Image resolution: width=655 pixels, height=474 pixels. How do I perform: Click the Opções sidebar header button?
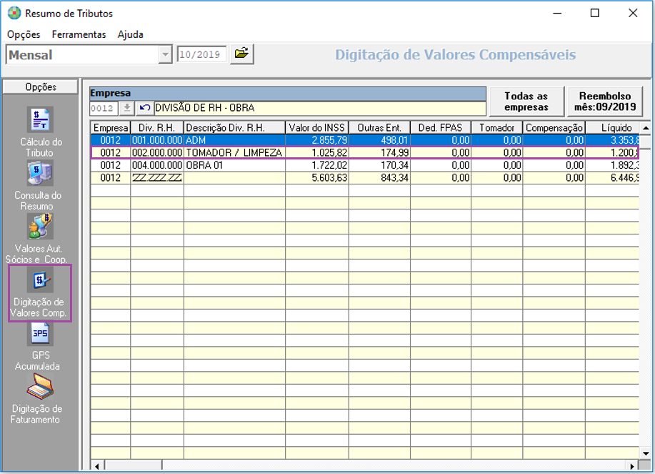[41, 87]
